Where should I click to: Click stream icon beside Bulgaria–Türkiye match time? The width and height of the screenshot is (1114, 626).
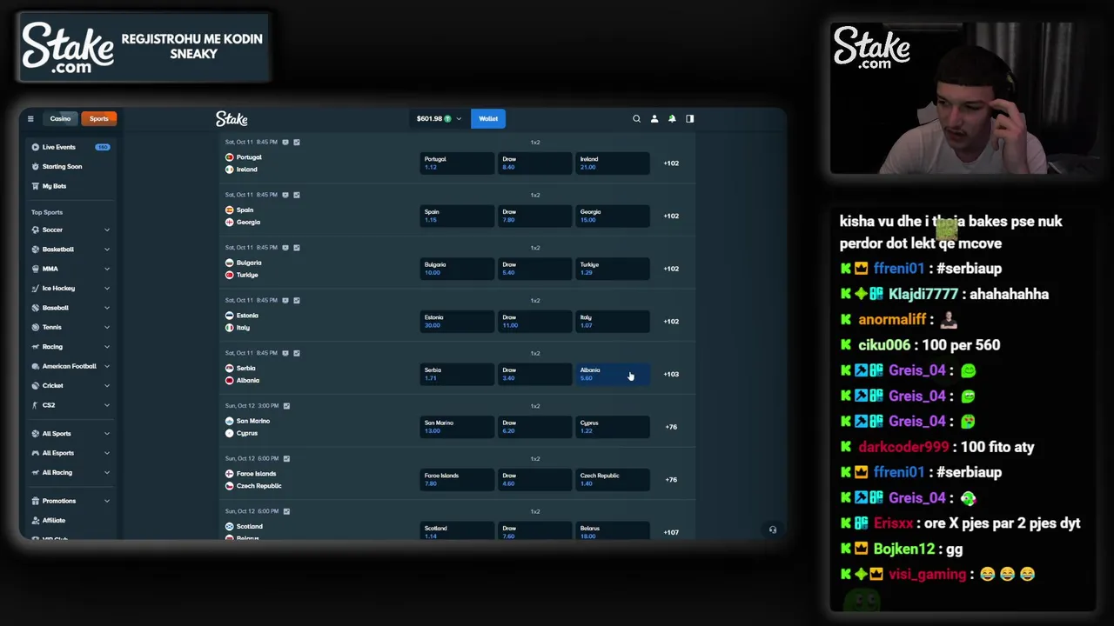click(x=285, y=248)
